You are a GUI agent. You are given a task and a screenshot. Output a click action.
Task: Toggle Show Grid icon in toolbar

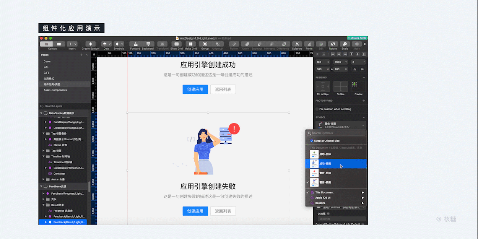[x=176, y=44]
